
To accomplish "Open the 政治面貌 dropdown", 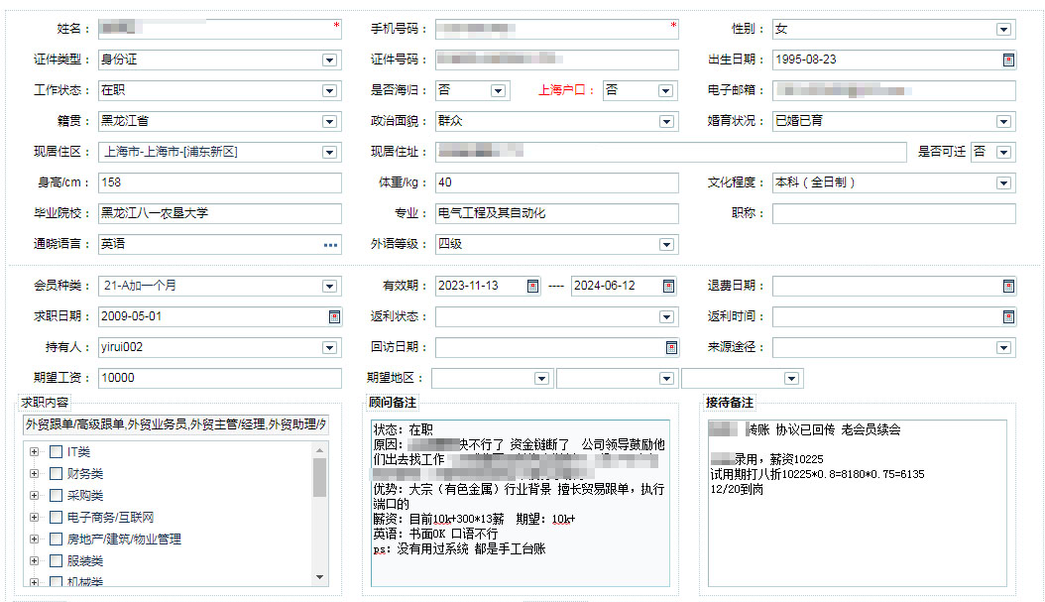I will pos(666,121).
